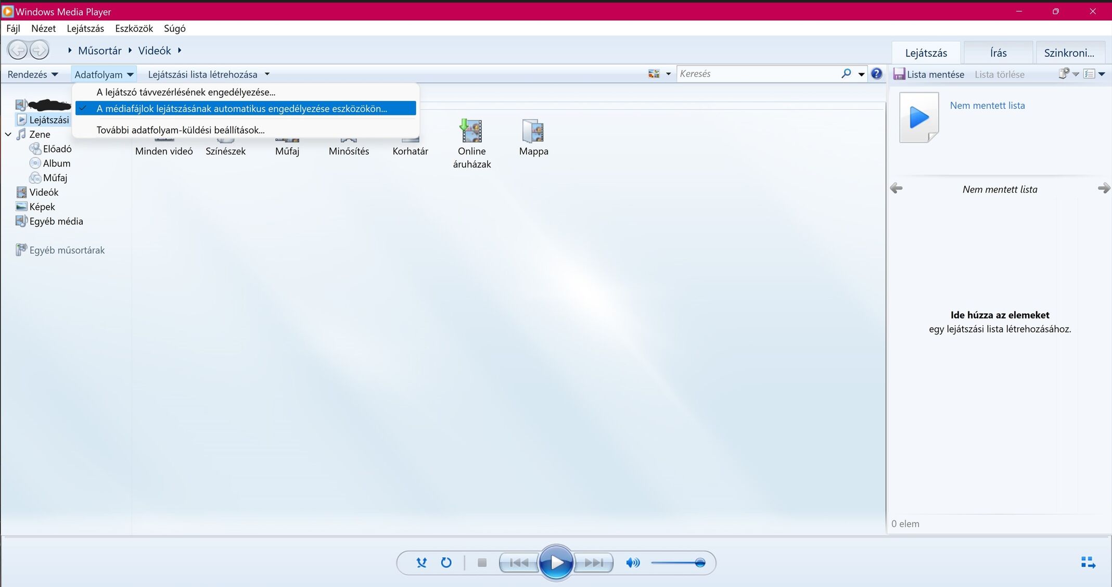
Task: Open the Rendezés dropdown
Action: tap(32, 74)
